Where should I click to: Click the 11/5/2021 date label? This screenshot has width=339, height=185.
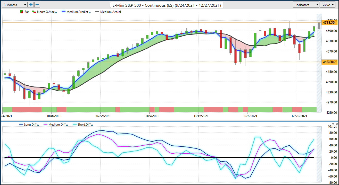pos(152,116)
